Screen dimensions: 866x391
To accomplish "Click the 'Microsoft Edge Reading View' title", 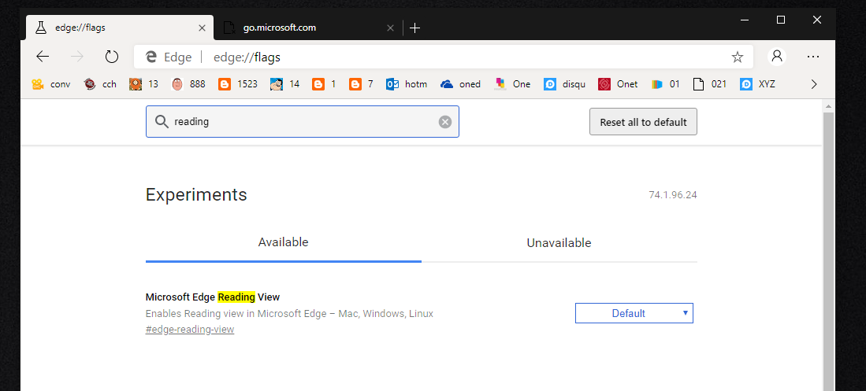I will tap(213, 297).
